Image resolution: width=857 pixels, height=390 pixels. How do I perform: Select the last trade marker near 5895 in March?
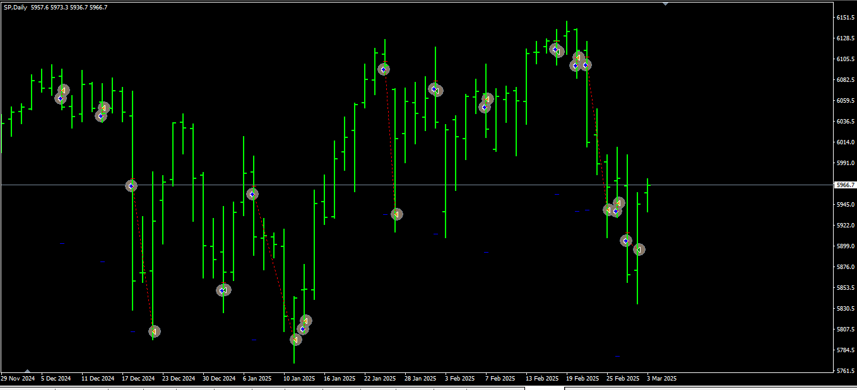pos(639,249)
